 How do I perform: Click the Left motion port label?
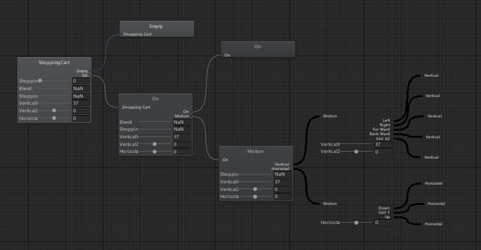click(386, 121)
